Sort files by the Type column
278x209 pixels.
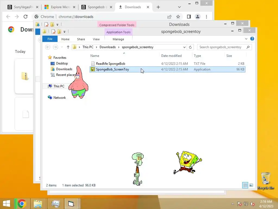pyautogui.click(x=197, y=56)
